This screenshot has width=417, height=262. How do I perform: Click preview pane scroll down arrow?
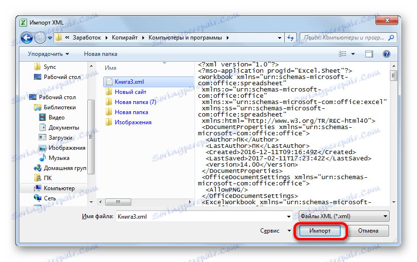(x=394, y=202)
